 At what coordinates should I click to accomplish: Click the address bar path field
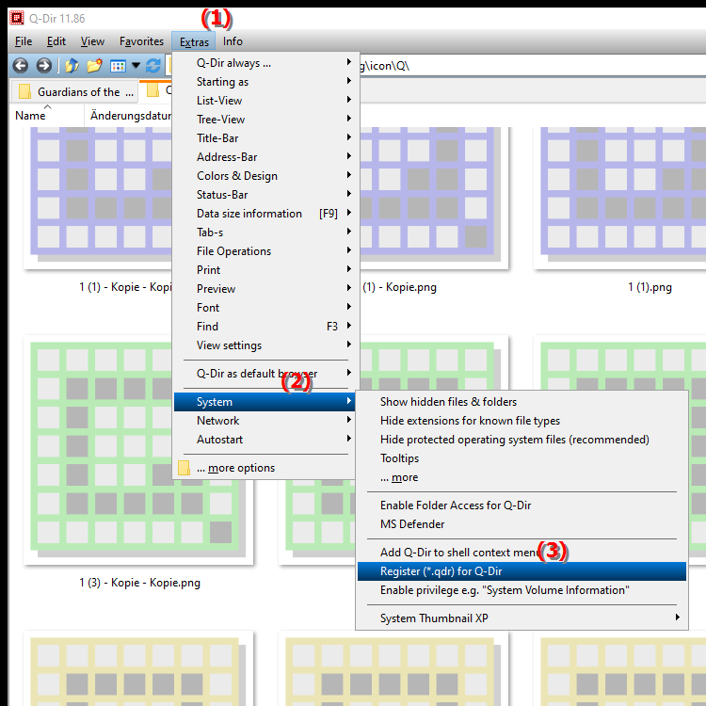[531, 66]
